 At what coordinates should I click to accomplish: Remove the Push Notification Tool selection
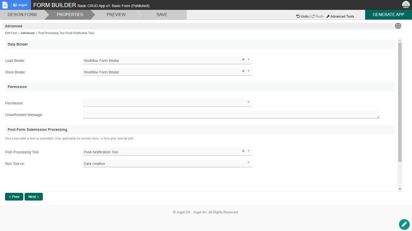(243, 151)
